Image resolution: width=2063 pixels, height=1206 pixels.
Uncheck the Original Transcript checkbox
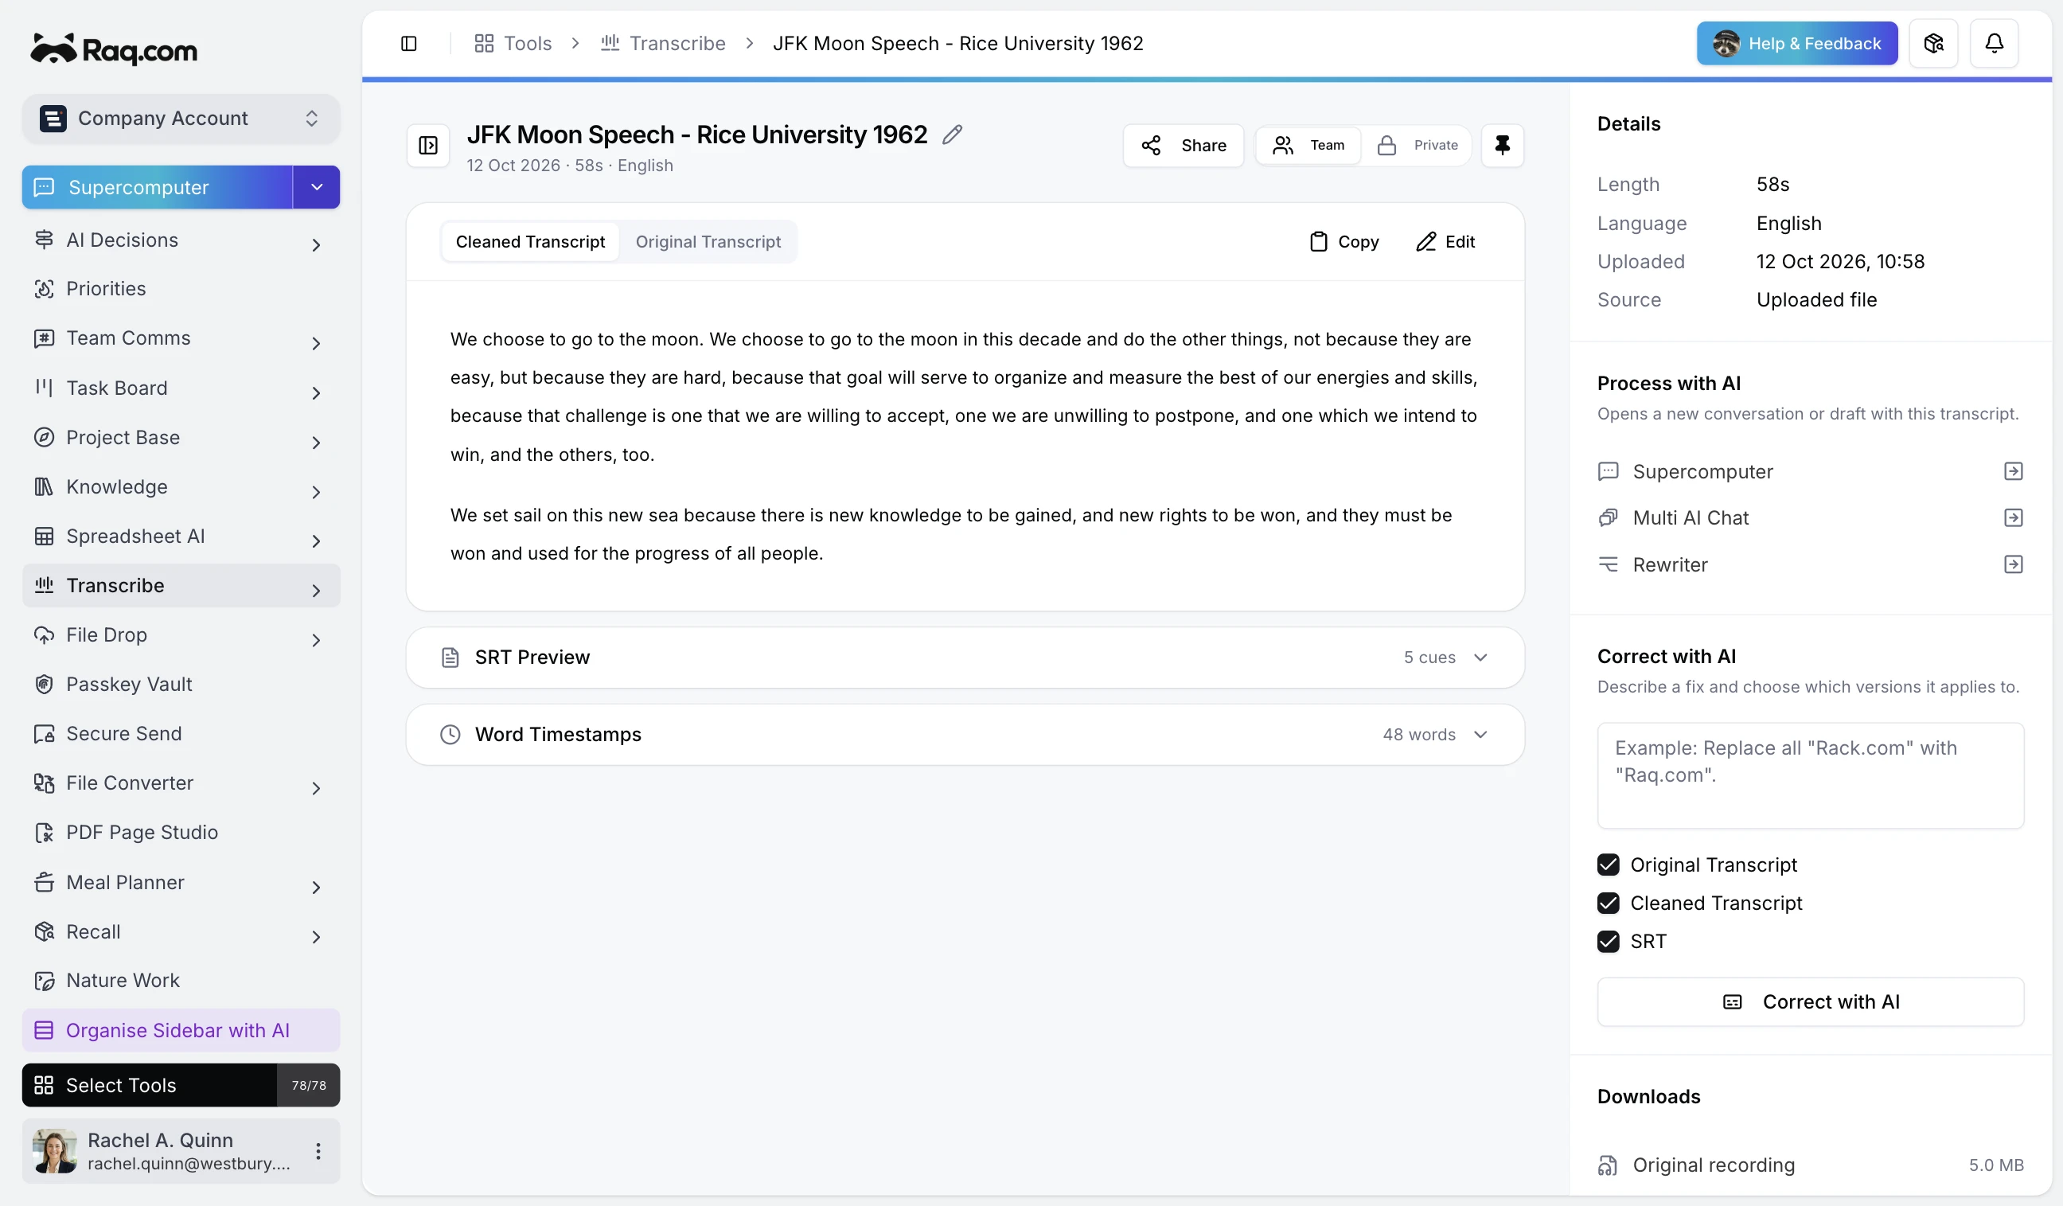(x=1608, y=864)
